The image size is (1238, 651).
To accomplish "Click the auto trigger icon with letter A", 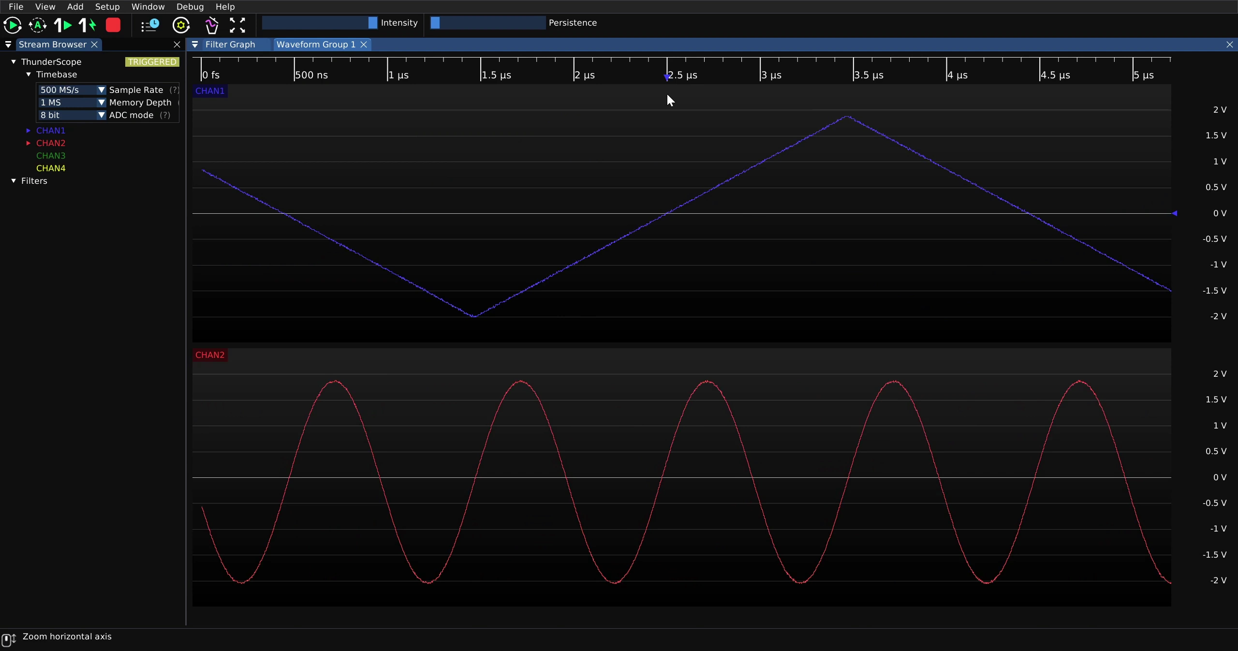I will [x=38, y=25].
